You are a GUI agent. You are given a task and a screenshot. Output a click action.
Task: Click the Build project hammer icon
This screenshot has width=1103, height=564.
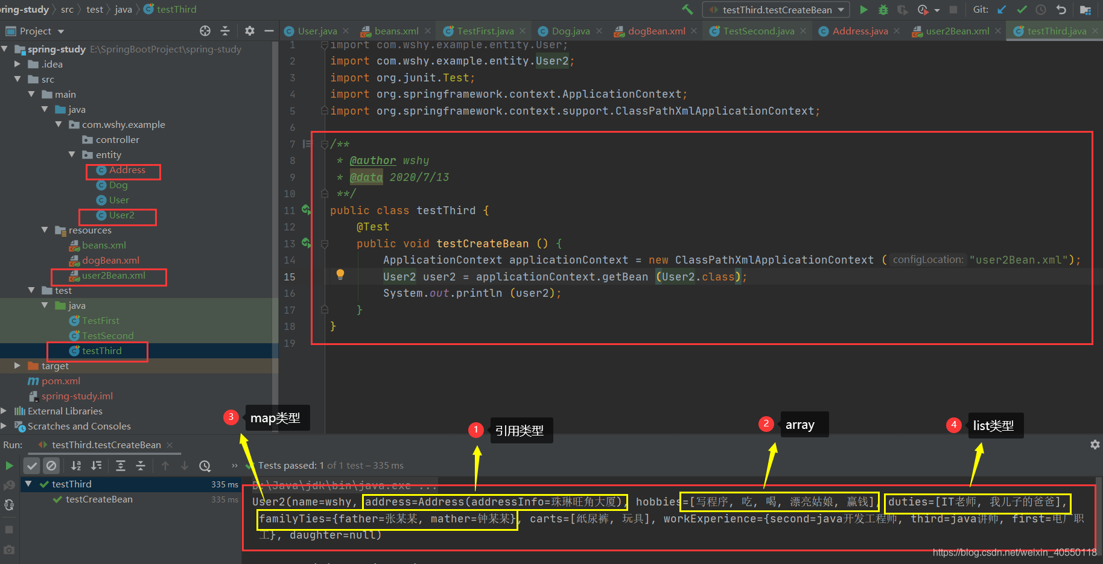(x=687, y=10)
